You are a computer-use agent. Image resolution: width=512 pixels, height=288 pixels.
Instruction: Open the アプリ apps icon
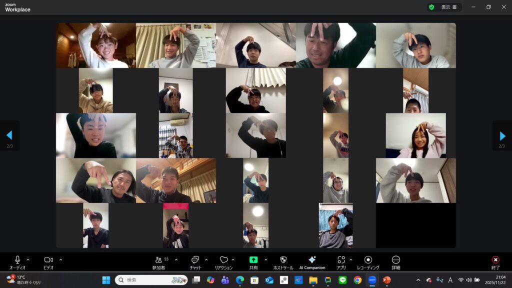click(x=341, y=260)
